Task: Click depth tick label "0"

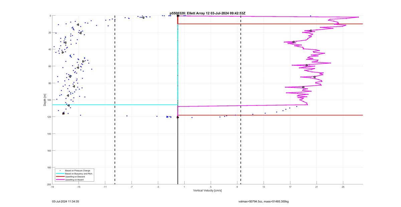Action: coord(50,16)
